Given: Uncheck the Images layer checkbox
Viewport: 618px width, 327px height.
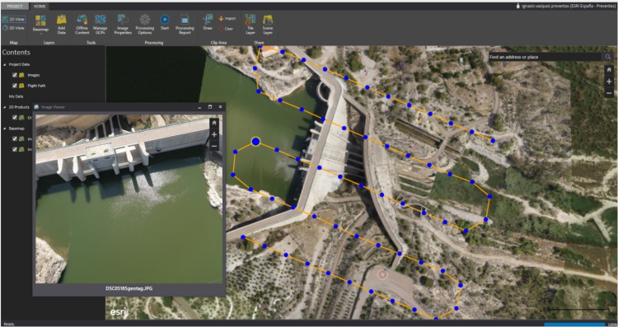Looking at the screenshot, I should 15,75.
